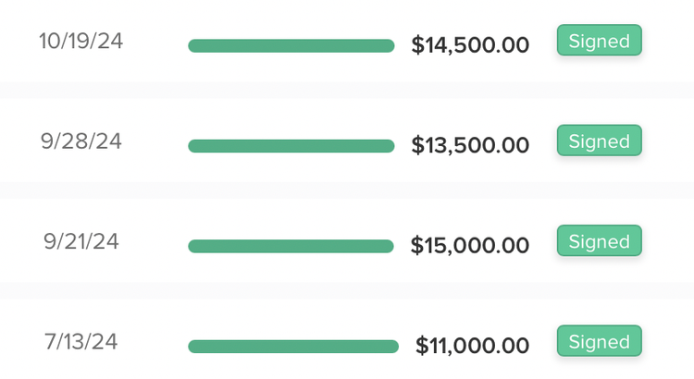
Task: Open the 7/13/24 date entry
Action: (81, 342)
